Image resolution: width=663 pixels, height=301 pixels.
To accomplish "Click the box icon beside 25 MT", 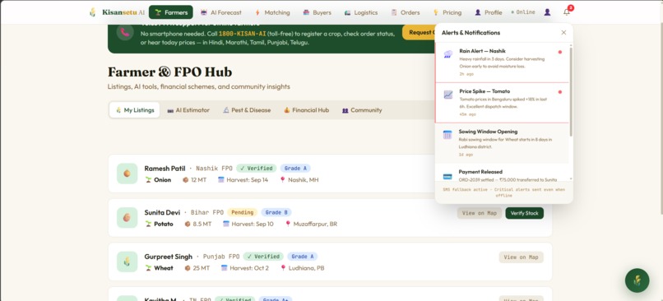I will point(188,267).
